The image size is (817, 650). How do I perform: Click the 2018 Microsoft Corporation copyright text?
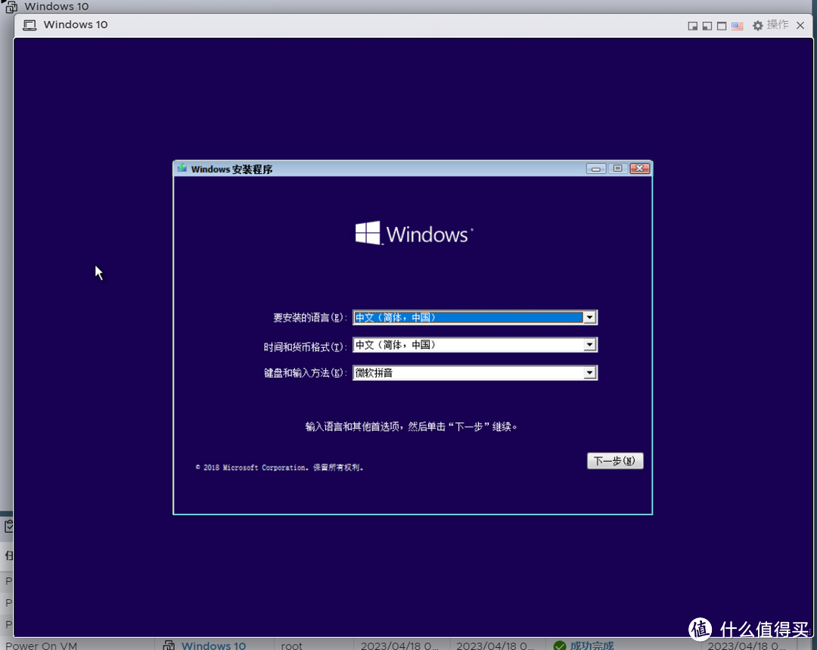click(280, 468)
